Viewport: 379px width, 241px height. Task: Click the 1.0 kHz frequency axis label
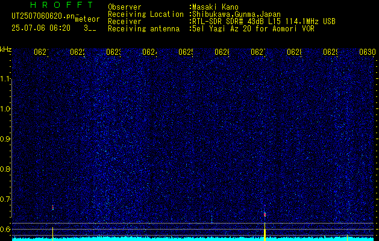(5, 109)
